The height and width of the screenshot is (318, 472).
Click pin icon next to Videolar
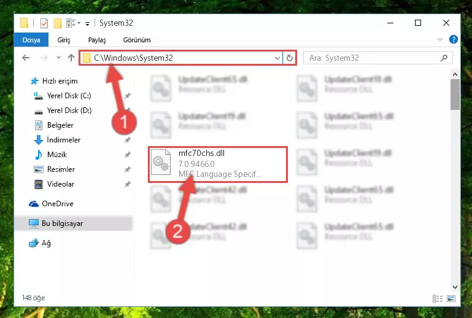pos(128,184)
